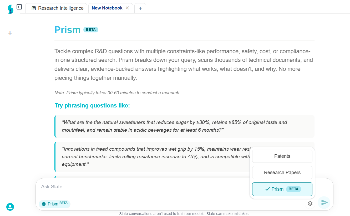Screen dimensions: 350x216
Task: Switch to the New Notebook tab
Action: tap(107, 8)
